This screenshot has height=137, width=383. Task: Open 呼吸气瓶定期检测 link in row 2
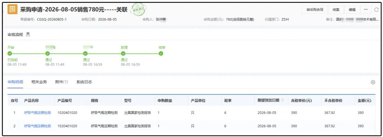pos(38,126)
